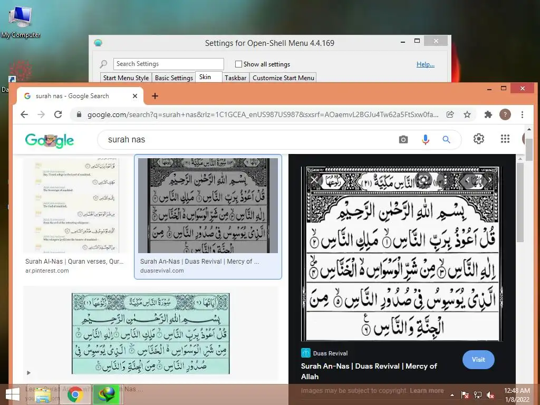Click the 'Learn more' copyright link
This screenshot has height=405, width=540.
(427, 391)
